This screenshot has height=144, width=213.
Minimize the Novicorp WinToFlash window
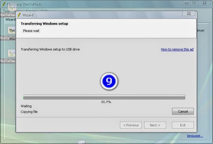(187, 3)
